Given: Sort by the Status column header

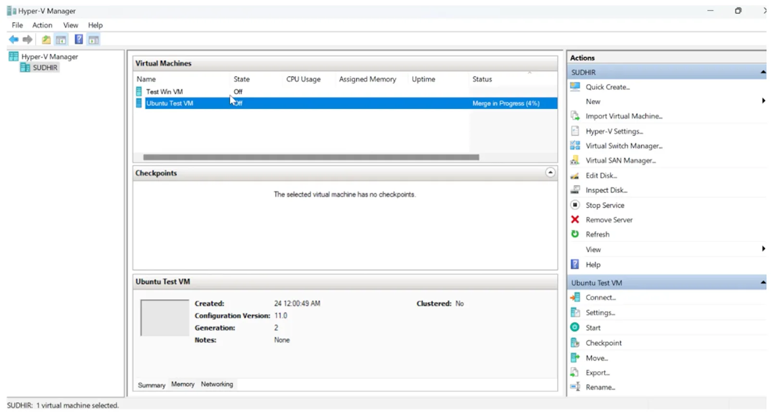Looking at the screenshot, I should point(482,79).
